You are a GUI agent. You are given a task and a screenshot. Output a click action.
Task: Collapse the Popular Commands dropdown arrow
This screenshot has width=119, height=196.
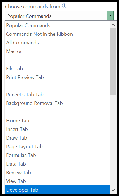click(110, 16)
